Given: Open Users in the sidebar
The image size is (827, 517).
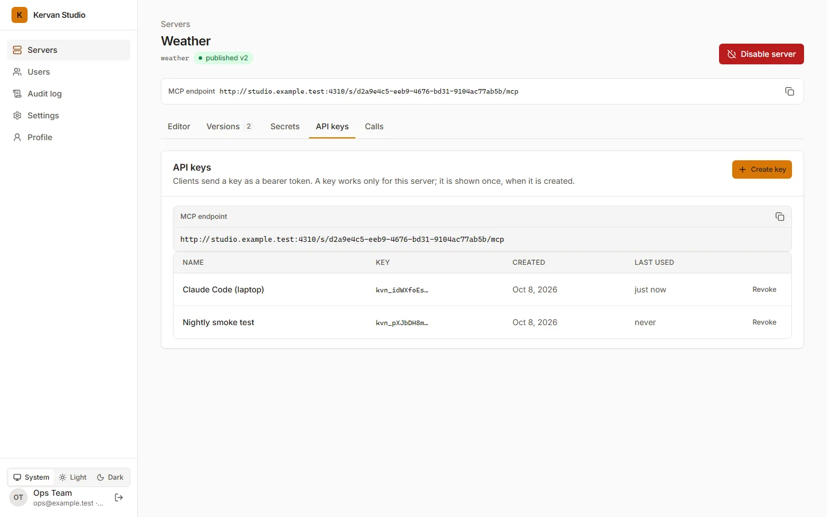Looking at the screenshot, I should coord(68,72).
